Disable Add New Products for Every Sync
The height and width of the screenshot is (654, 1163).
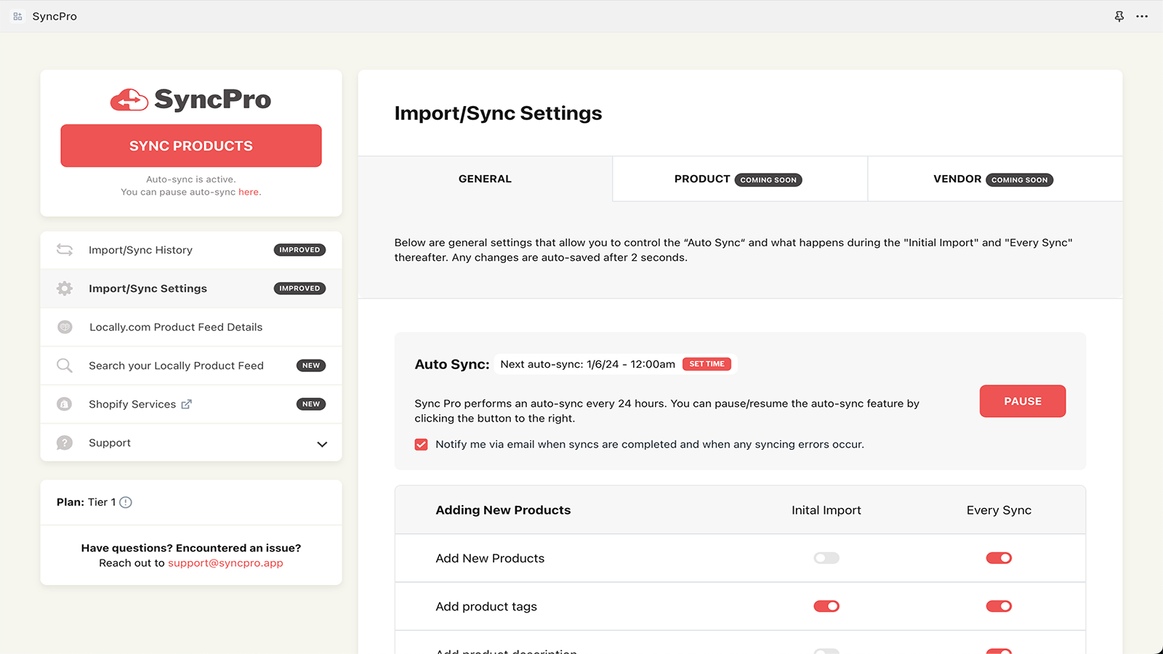point(999,558)
